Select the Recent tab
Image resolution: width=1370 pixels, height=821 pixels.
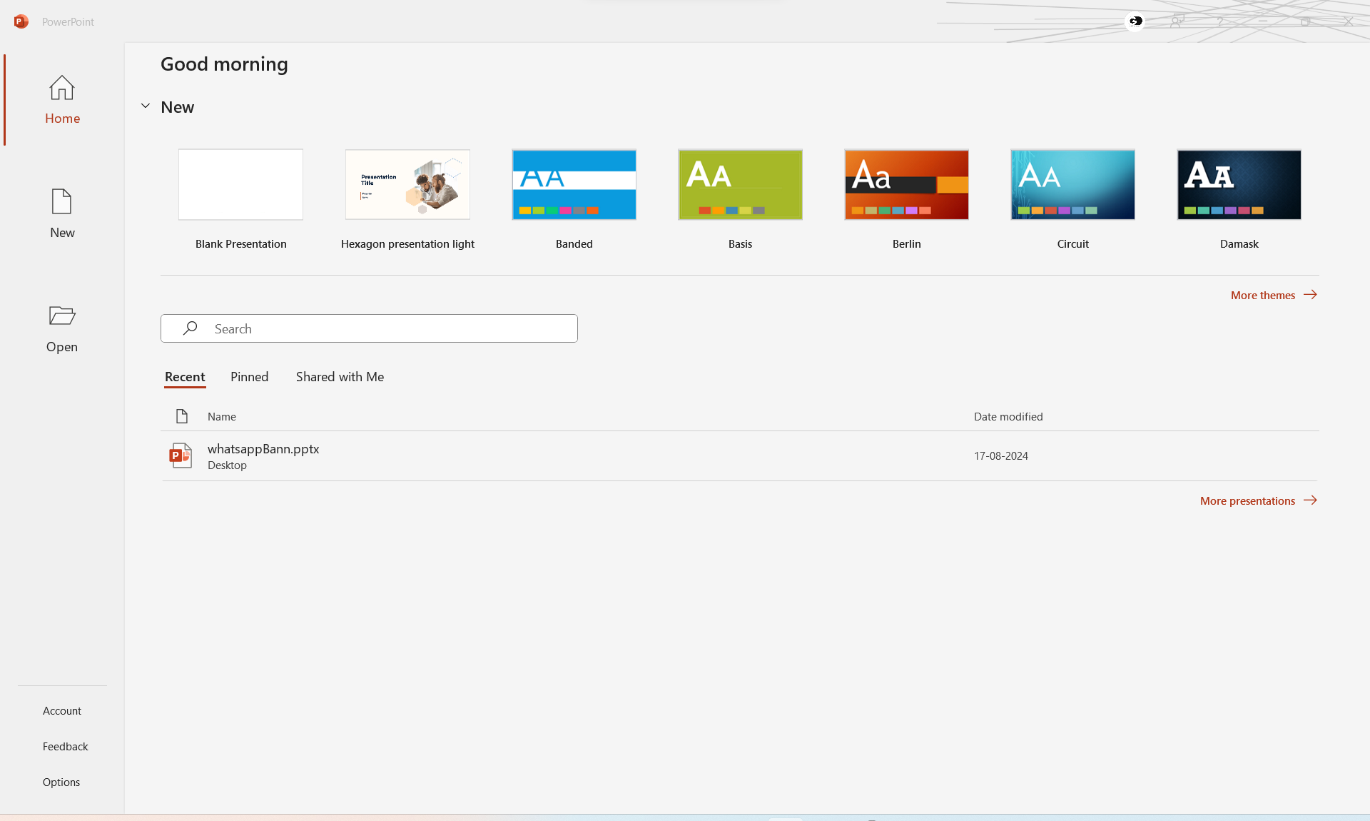(x=185, y=377)
